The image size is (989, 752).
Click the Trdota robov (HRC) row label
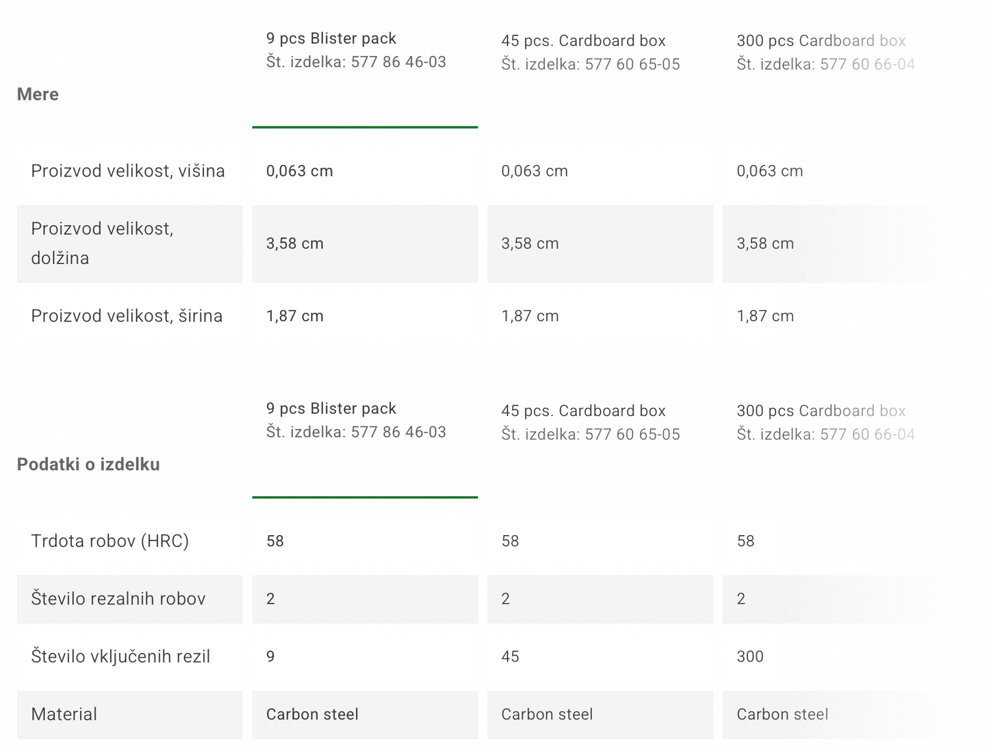point(110,541)
